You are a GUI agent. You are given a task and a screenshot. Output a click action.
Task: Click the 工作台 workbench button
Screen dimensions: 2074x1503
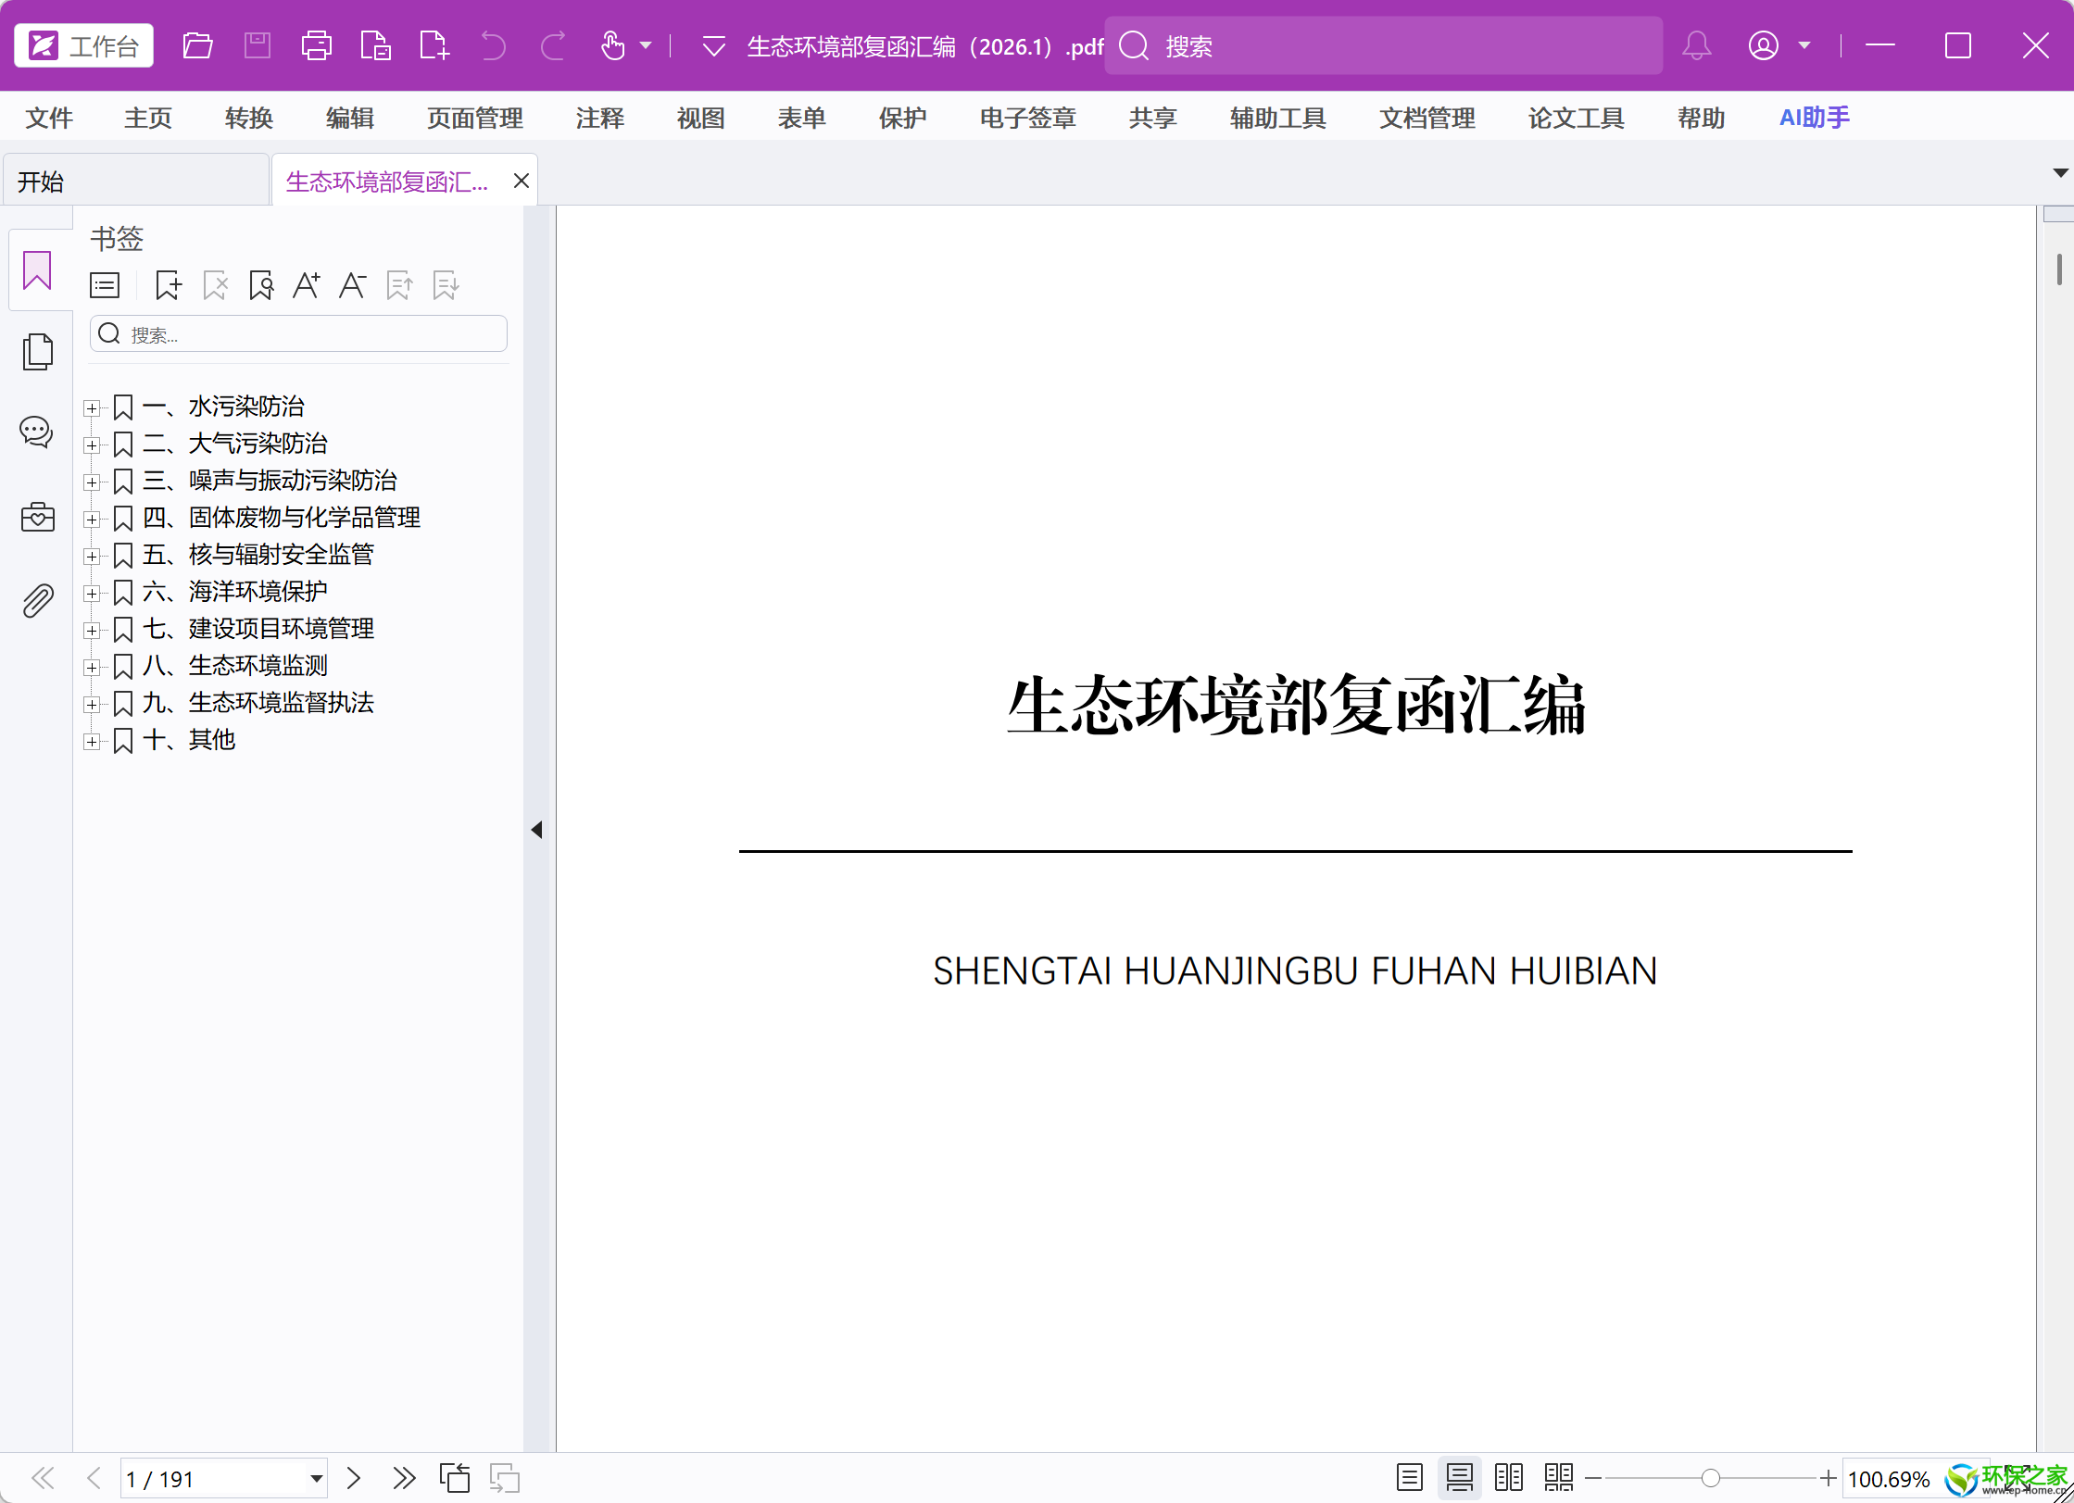click(83, 45)
